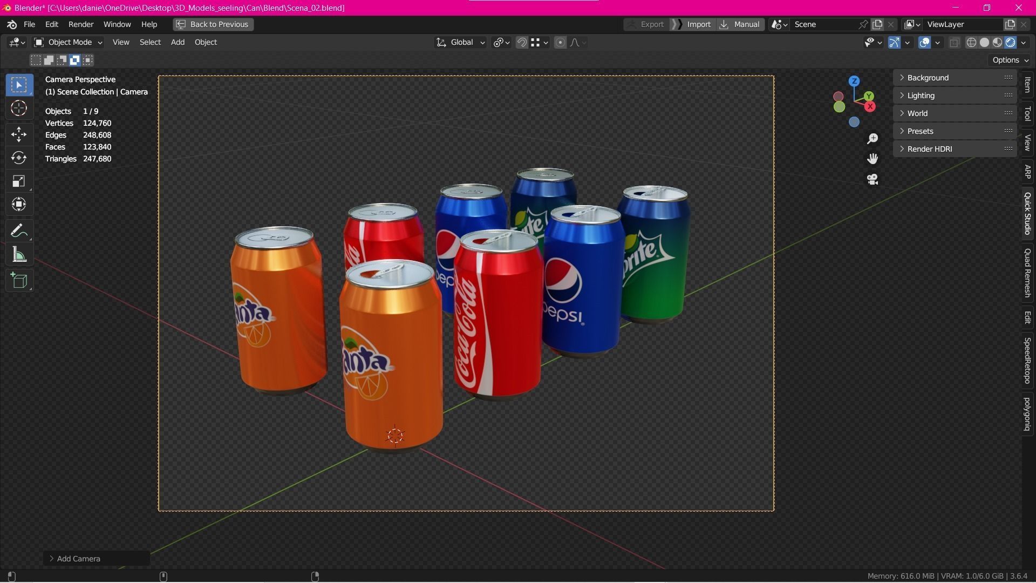The width and height of the screenshot is (1036, 583).
Task: Choose the Move tool
Action: (19, 134)
